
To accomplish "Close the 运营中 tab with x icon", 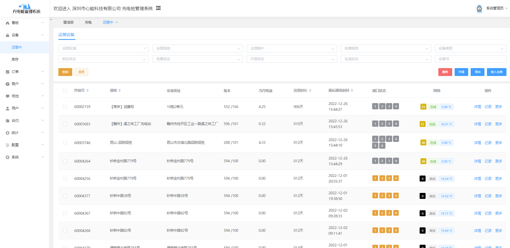I will pyautogui.click(x=117, y=23).
